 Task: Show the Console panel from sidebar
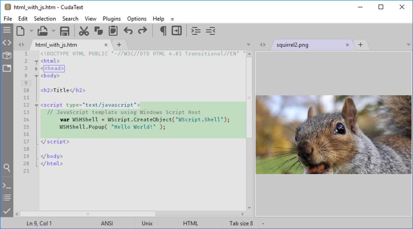pos(7,185)
